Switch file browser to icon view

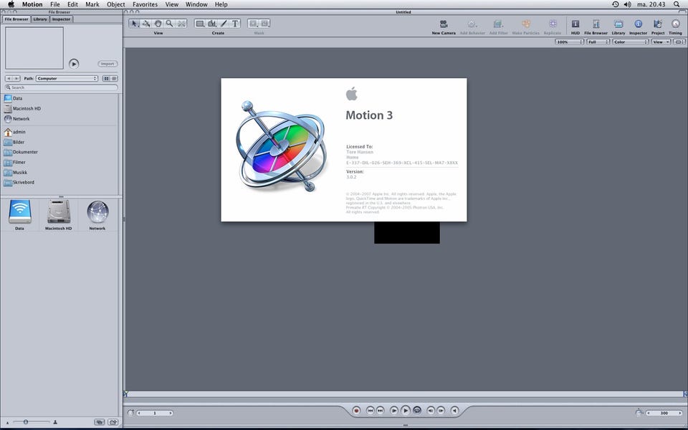[x=106, y=79]
